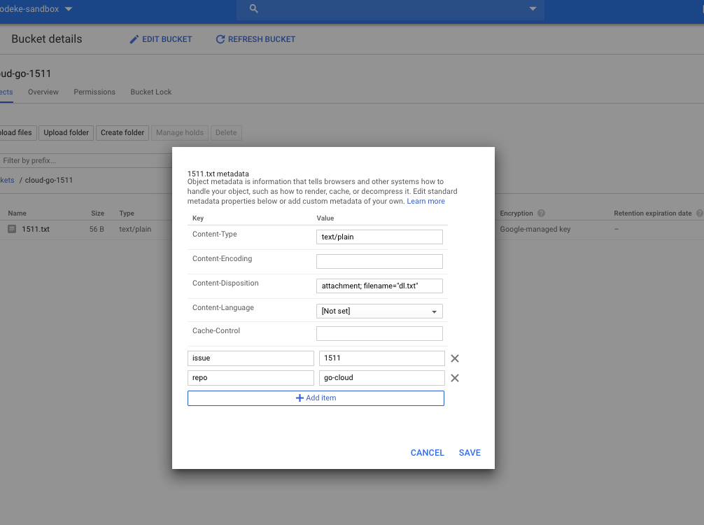The image size is (704, 525).
Task: Click the Refresh Bucket circular arrow icon
Action: [x=220, y=39]
